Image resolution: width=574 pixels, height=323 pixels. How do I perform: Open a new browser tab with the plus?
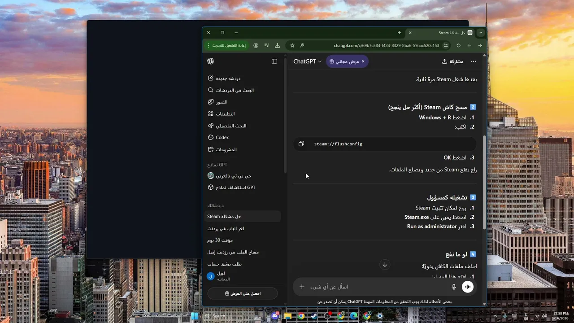click(x=399, y=33)
